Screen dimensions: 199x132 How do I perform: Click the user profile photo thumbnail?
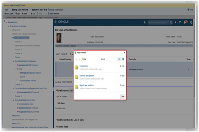[59, 38]
